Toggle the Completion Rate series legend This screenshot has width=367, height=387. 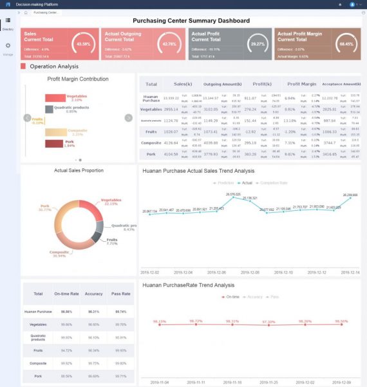(x=272, y=183)
